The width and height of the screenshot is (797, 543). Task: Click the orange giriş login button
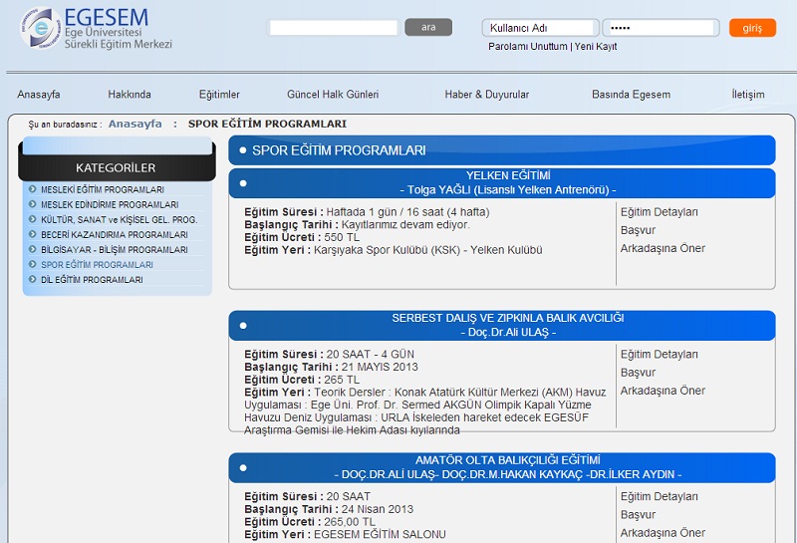(x=752, y=28)
